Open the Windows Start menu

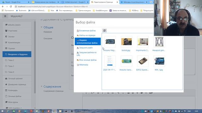click(x=2, y=111)
